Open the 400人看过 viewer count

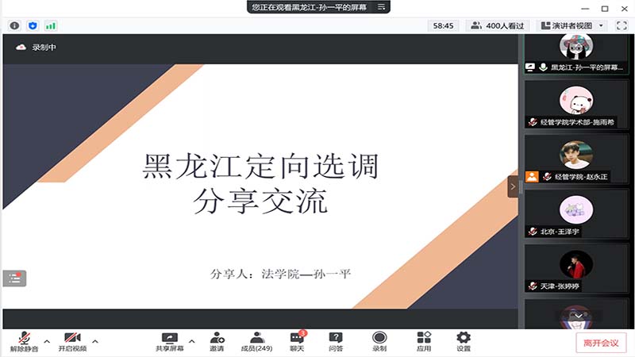tap(498, 25)
